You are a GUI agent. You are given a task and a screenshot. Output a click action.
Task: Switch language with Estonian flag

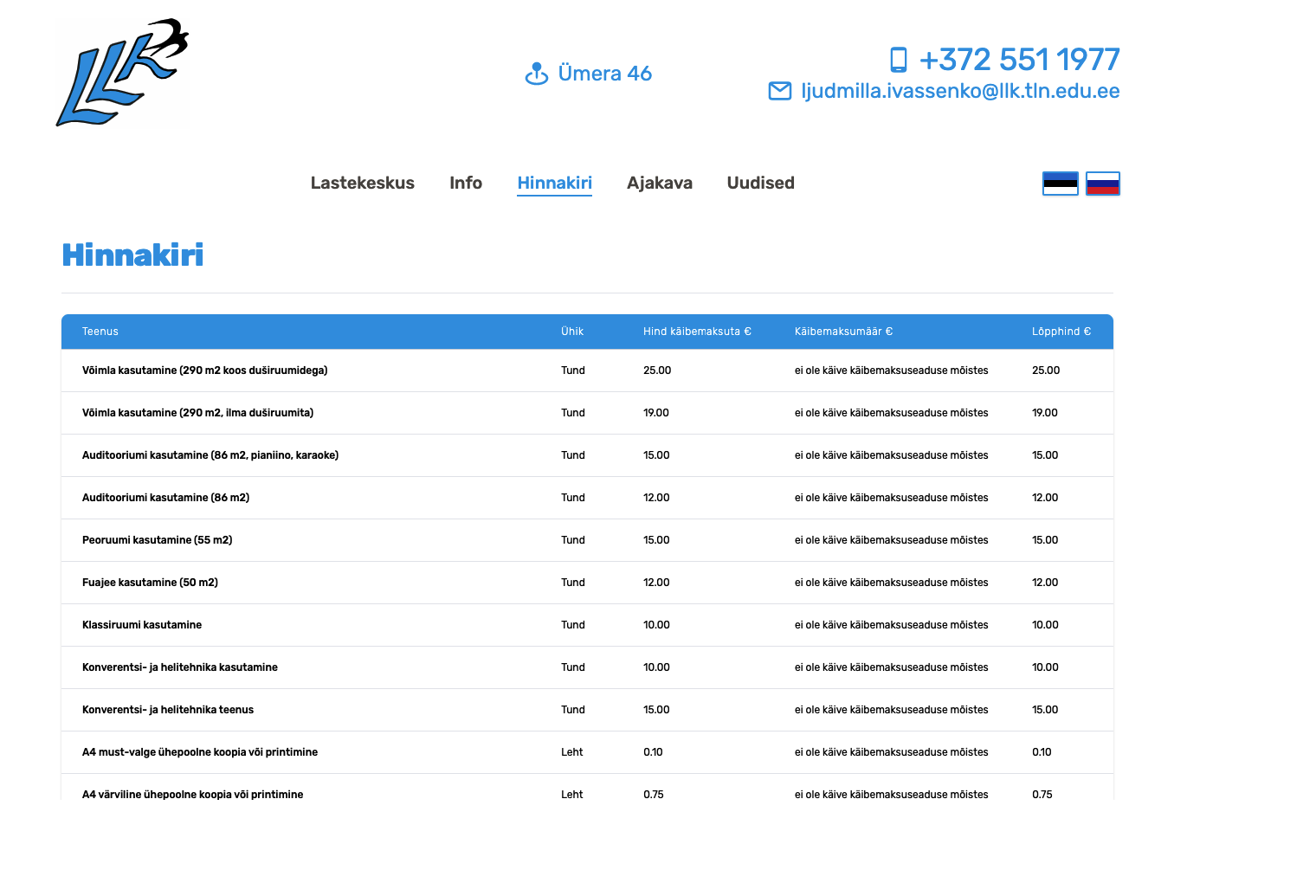point(1060,184)
